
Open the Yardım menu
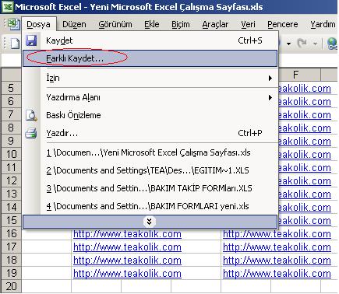coord(323,24)
